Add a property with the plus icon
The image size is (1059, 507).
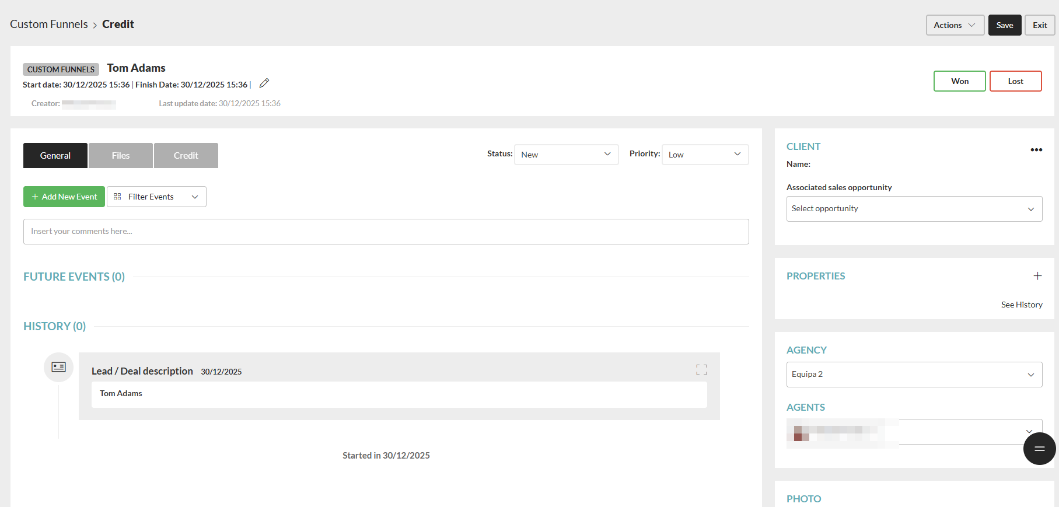(x=1037, y=276)
